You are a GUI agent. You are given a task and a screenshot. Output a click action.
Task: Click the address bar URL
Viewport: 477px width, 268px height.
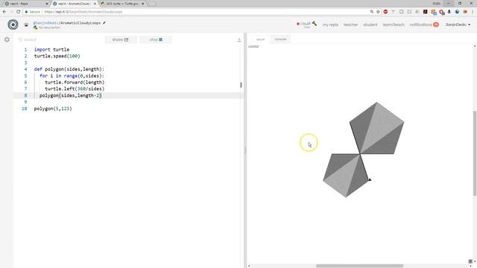click(83, 12)
